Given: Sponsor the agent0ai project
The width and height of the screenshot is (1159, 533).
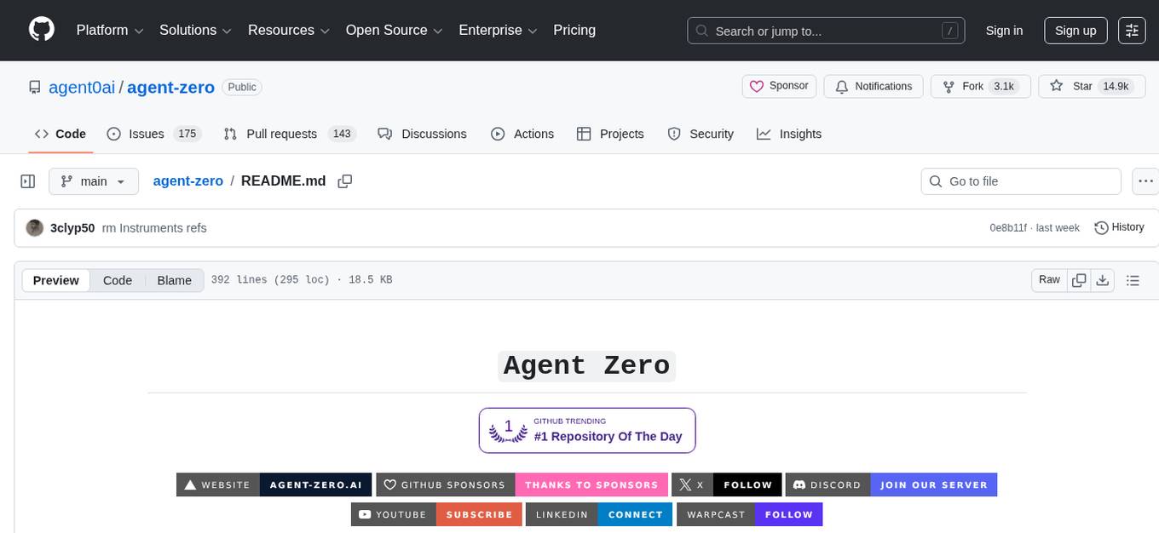Looking at the screenshot, I should [x=778, y=86].
